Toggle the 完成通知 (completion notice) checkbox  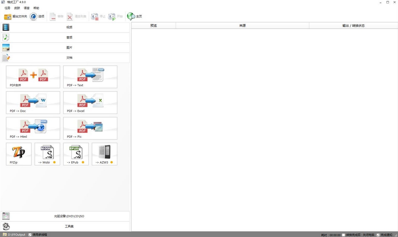pos(378,235)
